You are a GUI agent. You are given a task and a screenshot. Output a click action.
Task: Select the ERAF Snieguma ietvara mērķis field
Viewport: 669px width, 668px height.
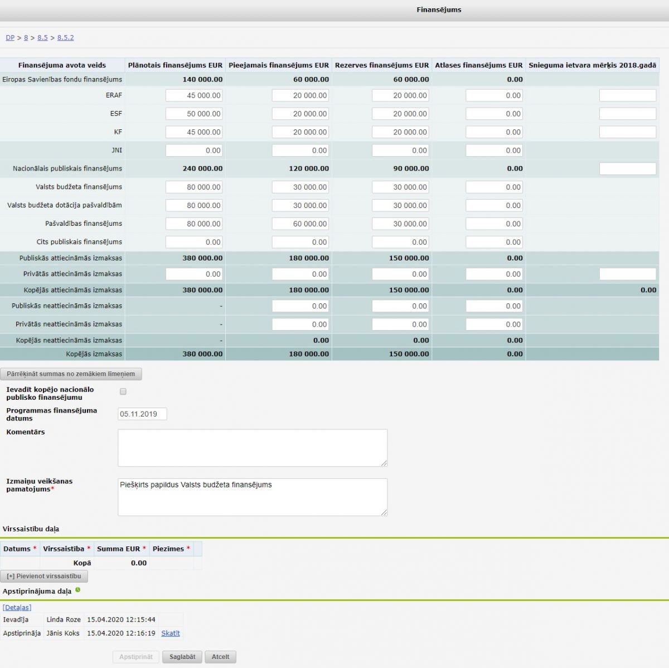pos(627,95)
